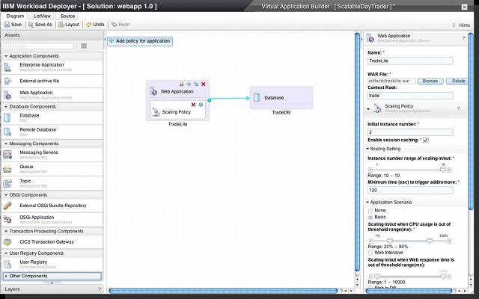
Task: Switch to the ListView tab
Action: [42, 16]
